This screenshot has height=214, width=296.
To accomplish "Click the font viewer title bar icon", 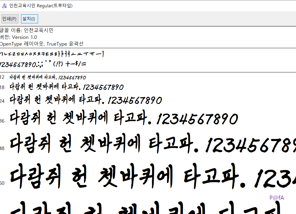I will point(4,6).
